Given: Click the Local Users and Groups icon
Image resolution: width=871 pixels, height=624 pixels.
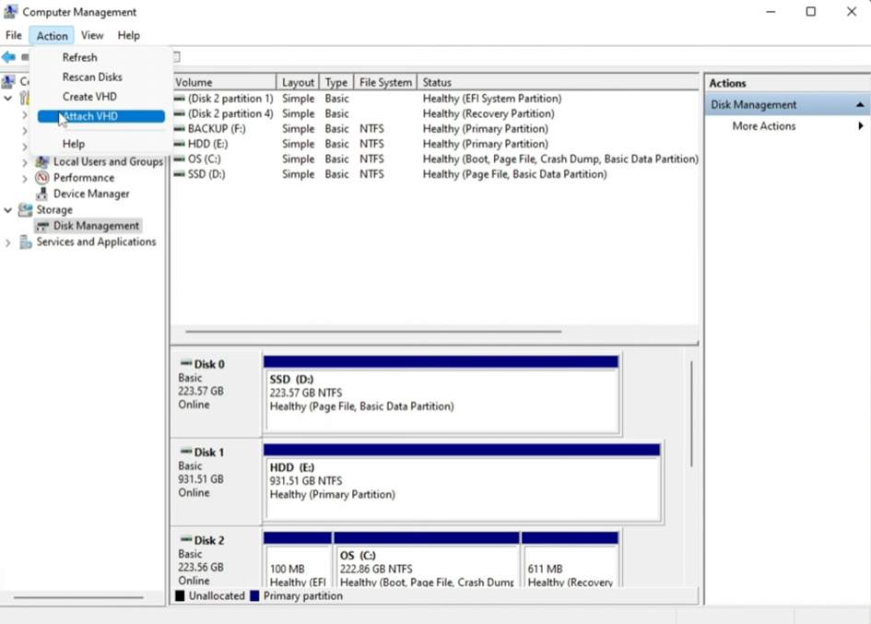Looking at the screenshot, I should tap(42, 162).
